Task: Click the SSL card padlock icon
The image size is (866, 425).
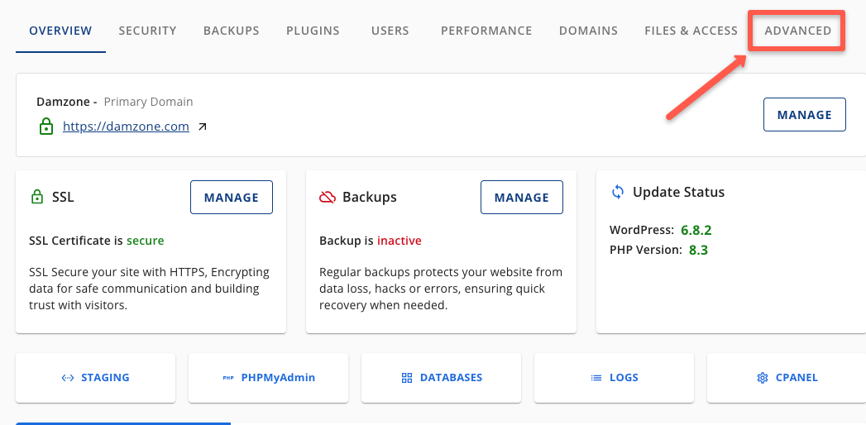Action: pos(36,198)
